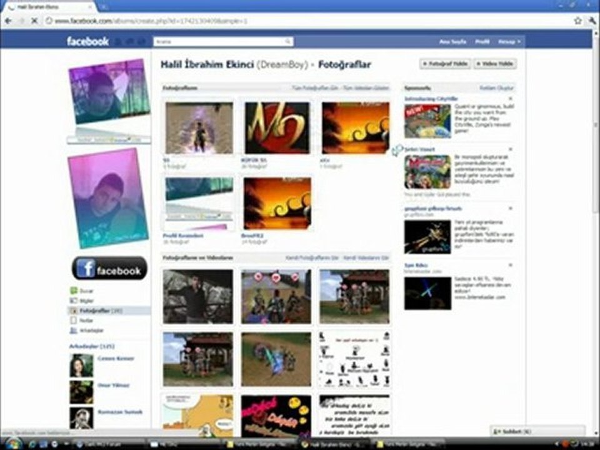This screenshot has height=450, width=600.
Task: Close the Introducing CityVille ad
Action: click(511, 99)
